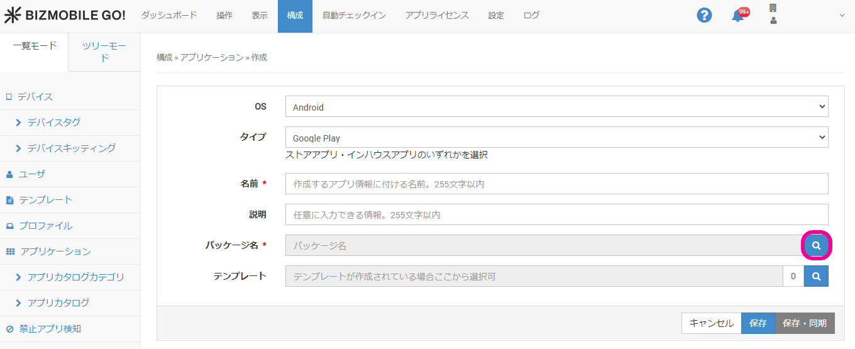Click the 名前 input field
Viewport: 855px width, 349px height.
pyautogui.click(x=556, y=184)
